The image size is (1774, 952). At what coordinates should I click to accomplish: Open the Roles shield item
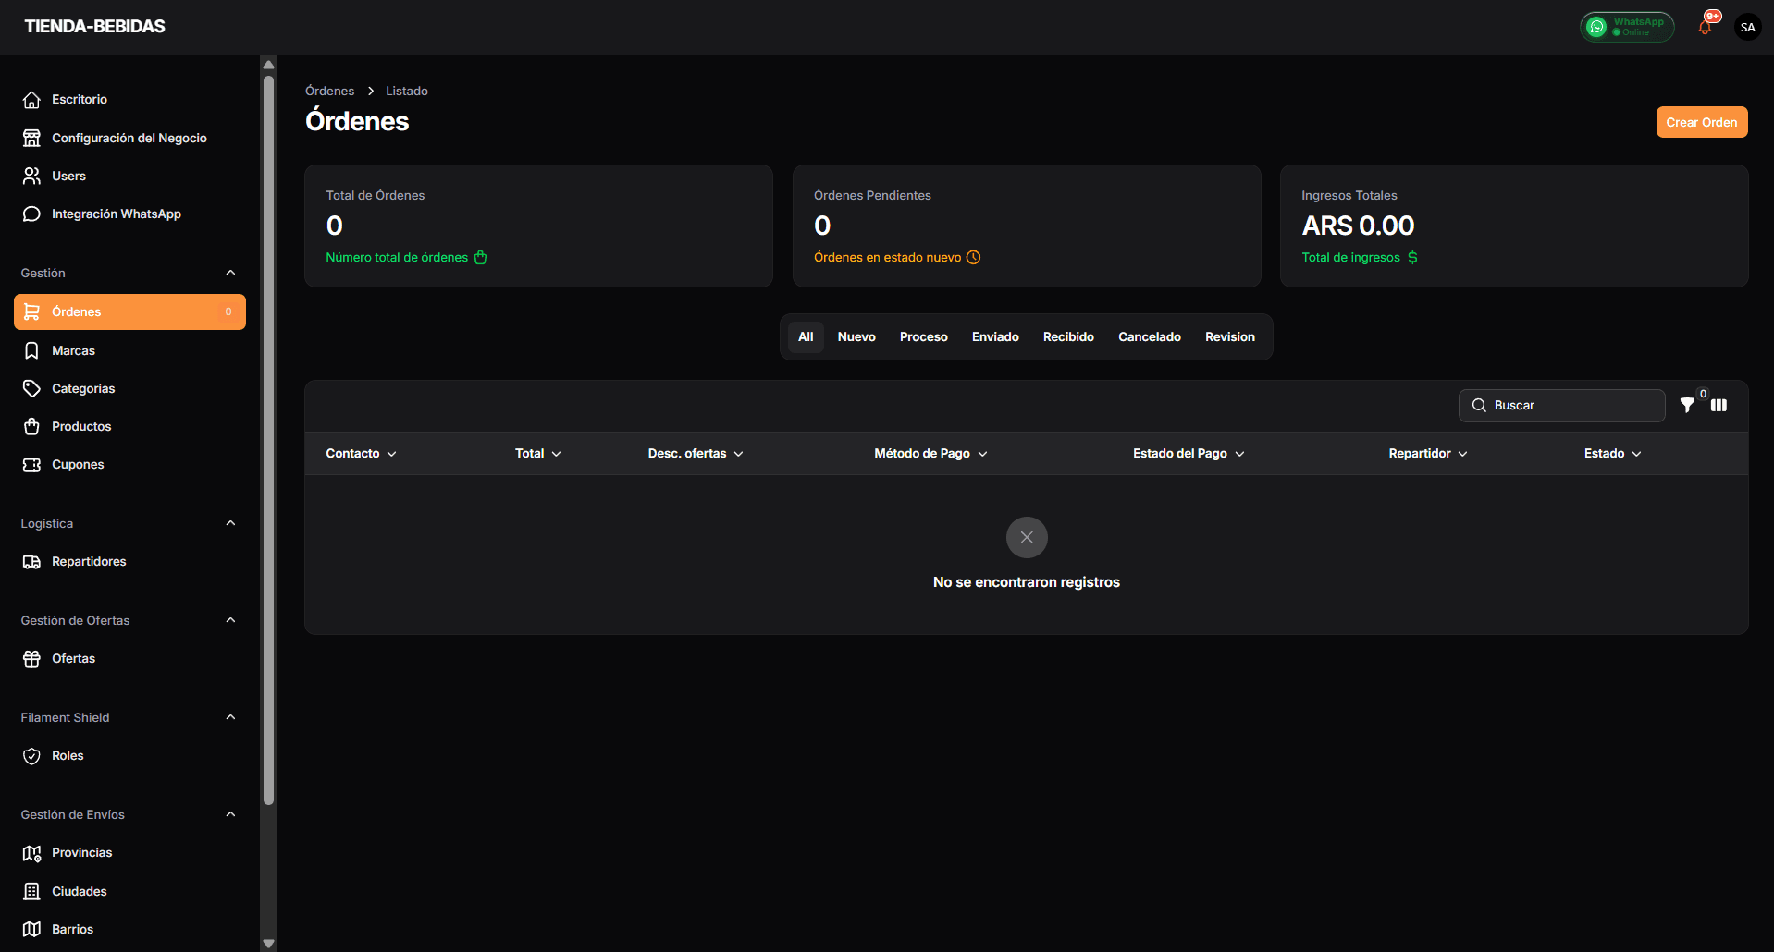[x=68, y=756]
